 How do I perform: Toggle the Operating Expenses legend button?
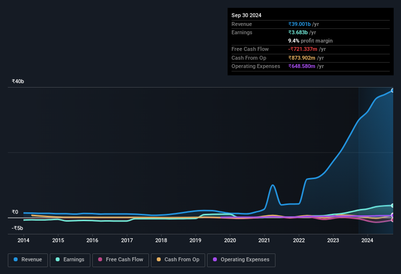(241, 260)
